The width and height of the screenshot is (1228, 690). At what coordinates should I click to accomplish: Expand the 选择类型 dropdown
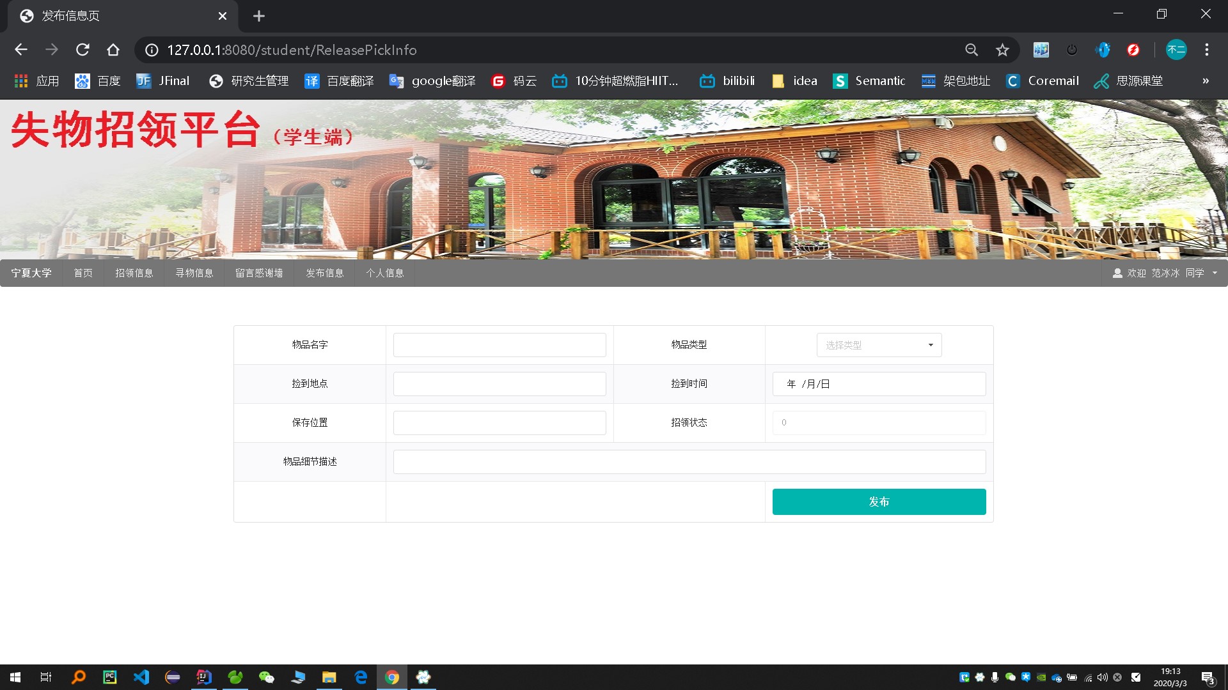tap(879, 345)
